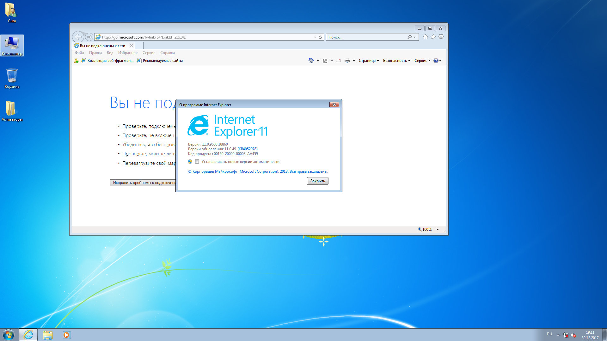
Task: Open the Home page icon near search
Action: 426,37
